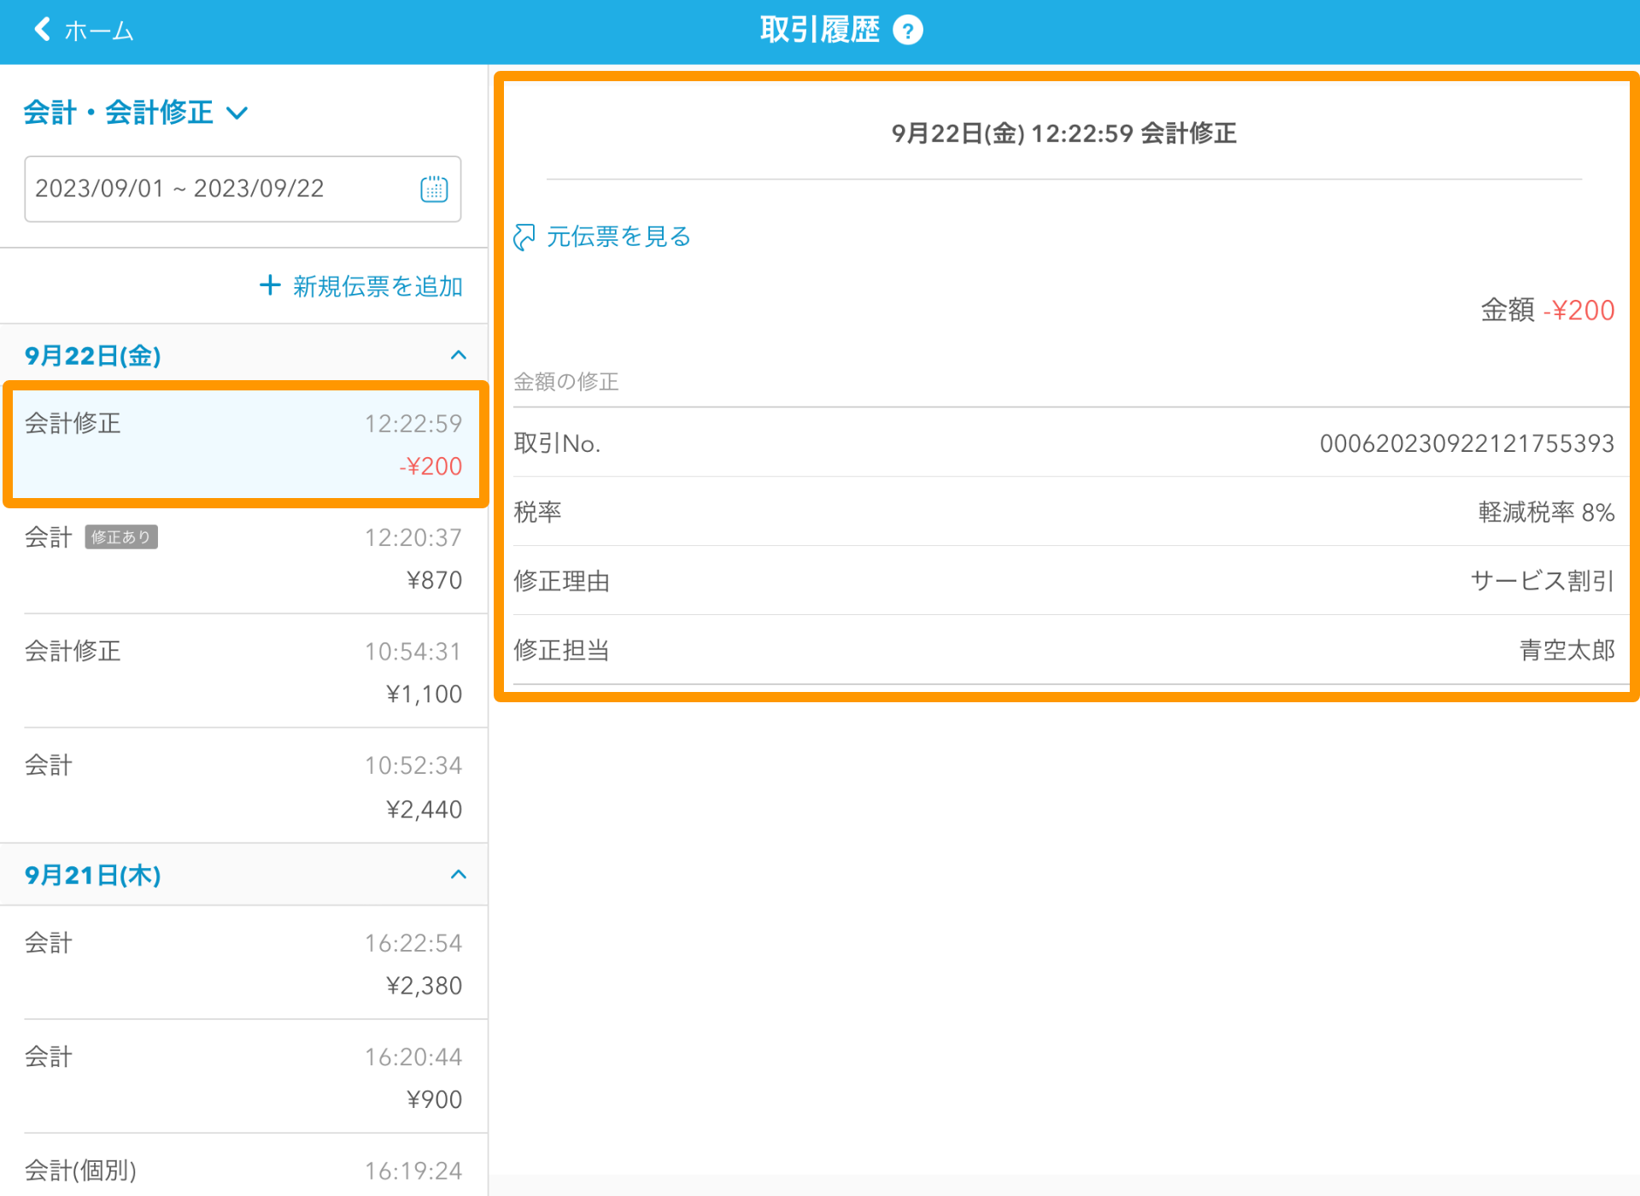This screenshot has width=1640, height=1196.
Task: Click the 9月22日(金) 12:22:59 会計修正 heading
Action: click(x=1064, y=133)
